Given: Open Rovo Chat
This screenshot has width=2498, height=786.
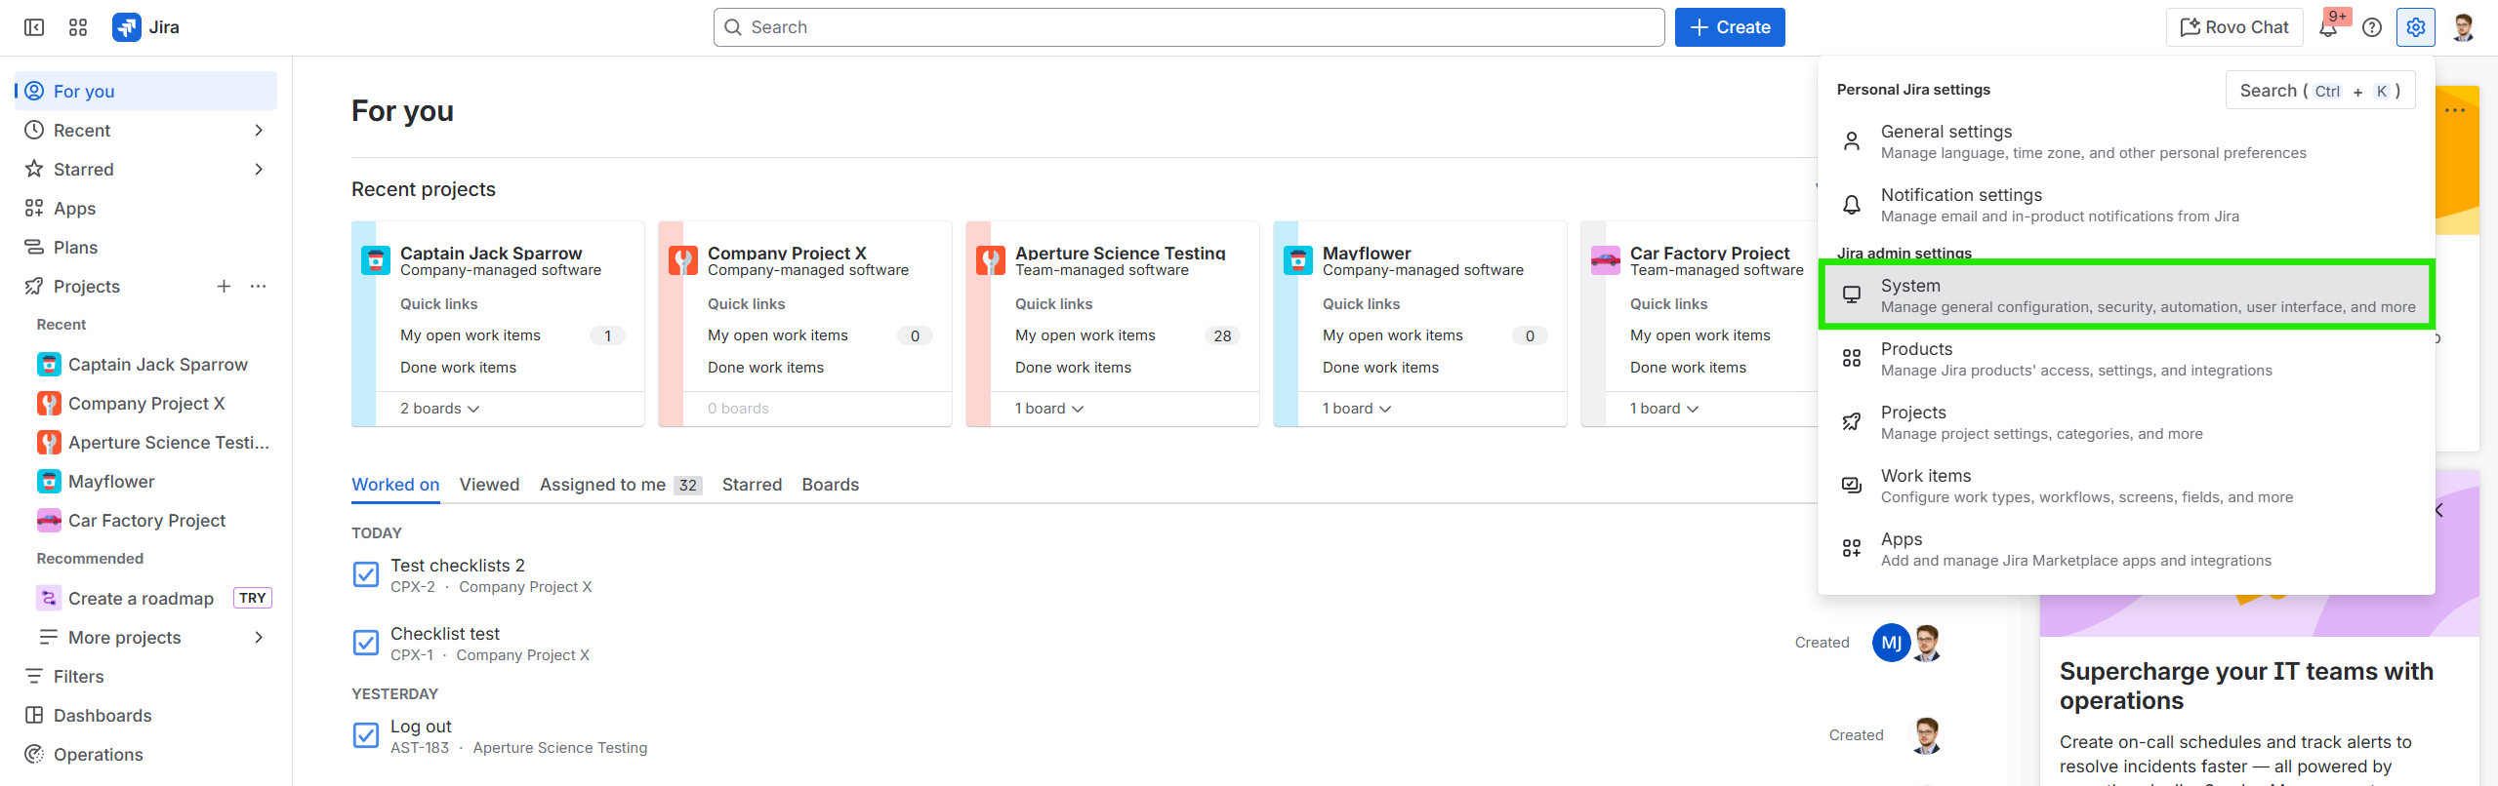Looking at the screenshot, I should (x=2234, y=27).
